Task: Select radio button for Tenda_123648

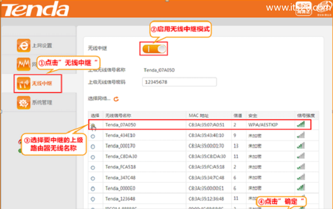Action: tap(93, 199)
